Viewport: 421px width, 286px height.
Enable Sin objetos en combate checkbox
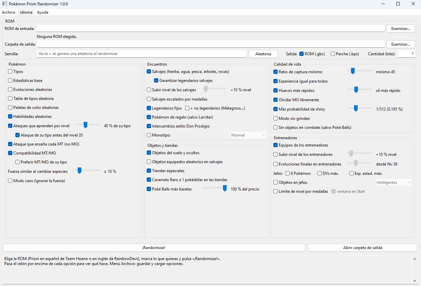coord(276,128)
